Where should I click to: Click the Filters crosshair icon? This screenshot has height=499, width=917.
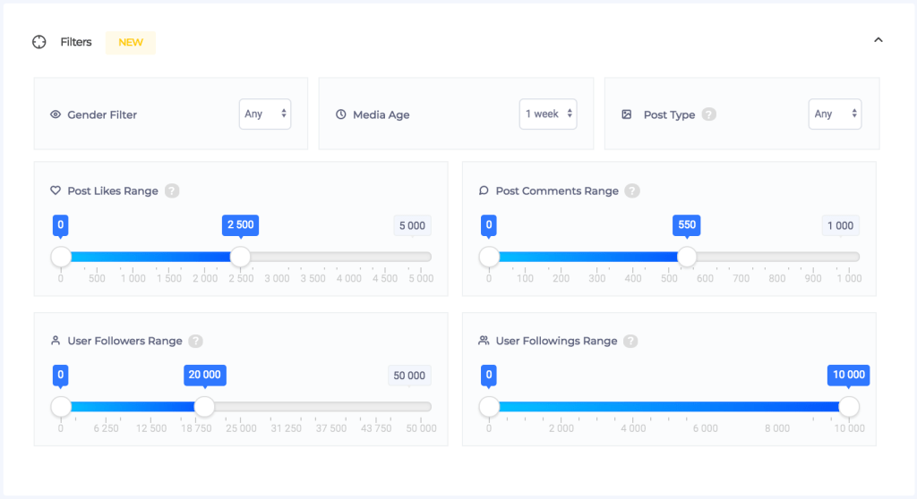pos(39,42)
